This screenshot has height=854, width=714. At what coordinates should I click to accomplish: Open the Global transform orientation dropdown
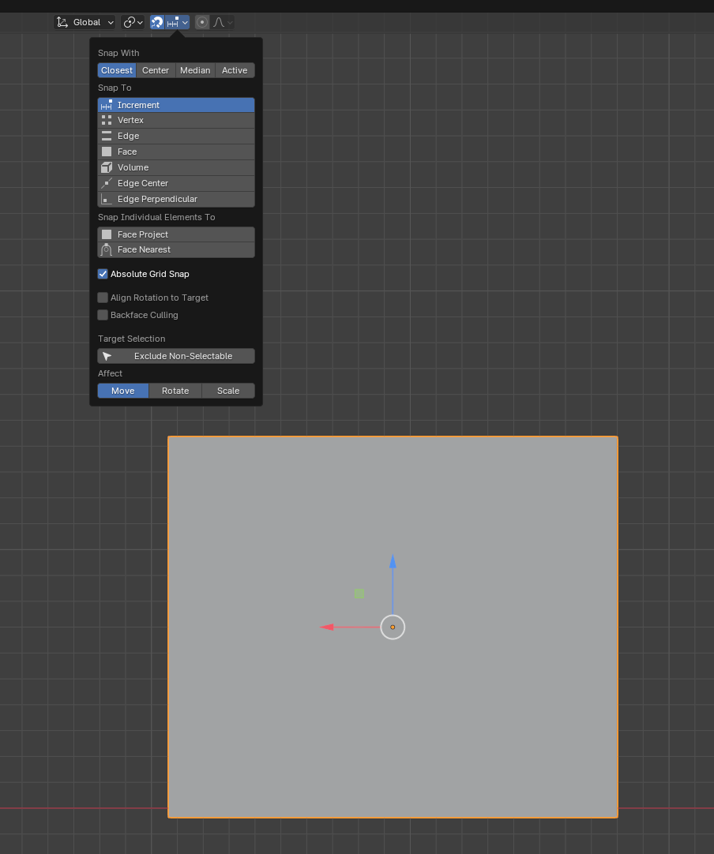(x=85, y=22)
